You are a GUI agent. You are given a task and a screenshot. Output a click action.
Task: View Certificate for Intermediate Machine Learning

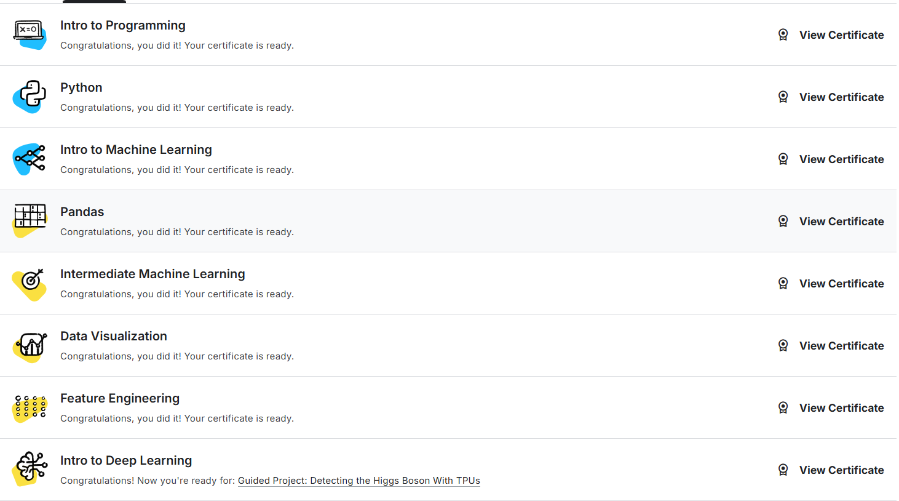841,284
